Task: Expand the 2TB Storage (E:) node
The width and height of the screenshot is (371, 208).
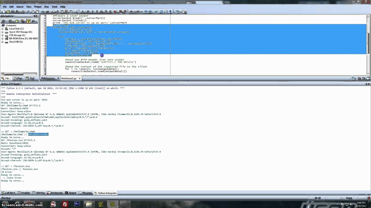Action: pos(3,35)
